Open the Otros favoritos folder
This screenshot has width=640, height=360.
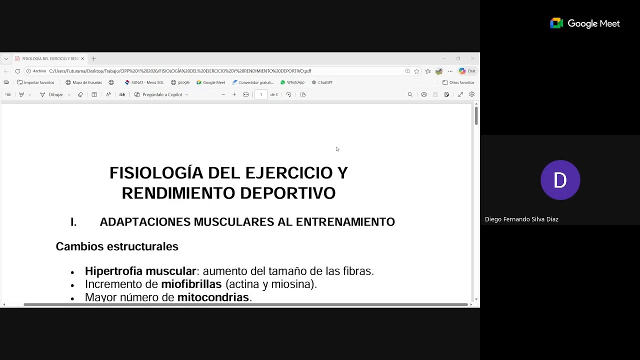click(x=458, y=82)
